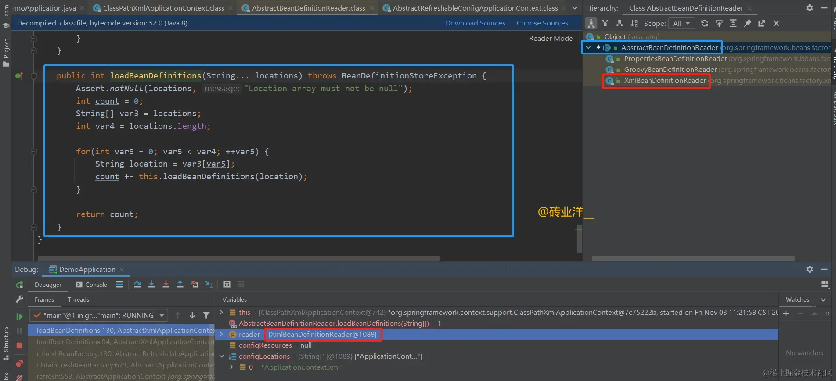Open AbstractRefreshableConfigApplicationContext.class tab
The height and width of the screenshot is (381, 836).
click(475, 8)
